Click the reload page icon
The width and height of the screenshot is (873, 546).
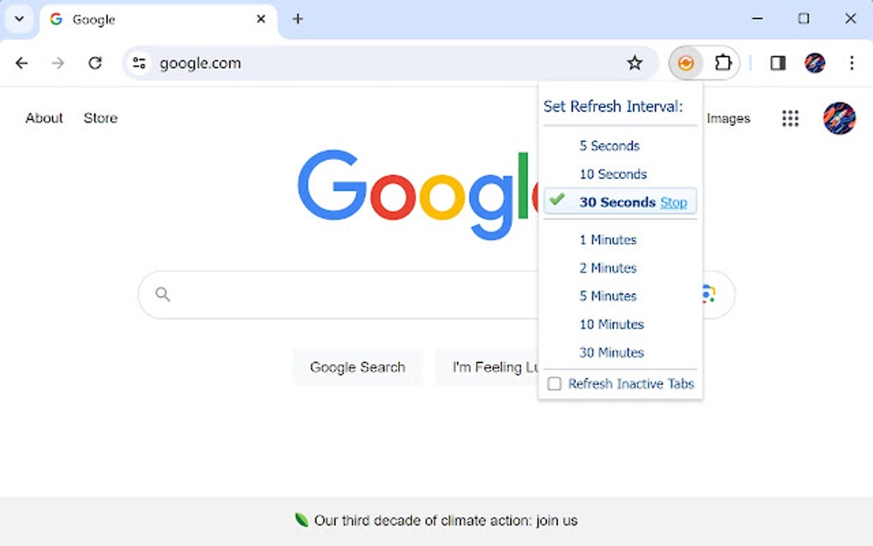point(95,62)
